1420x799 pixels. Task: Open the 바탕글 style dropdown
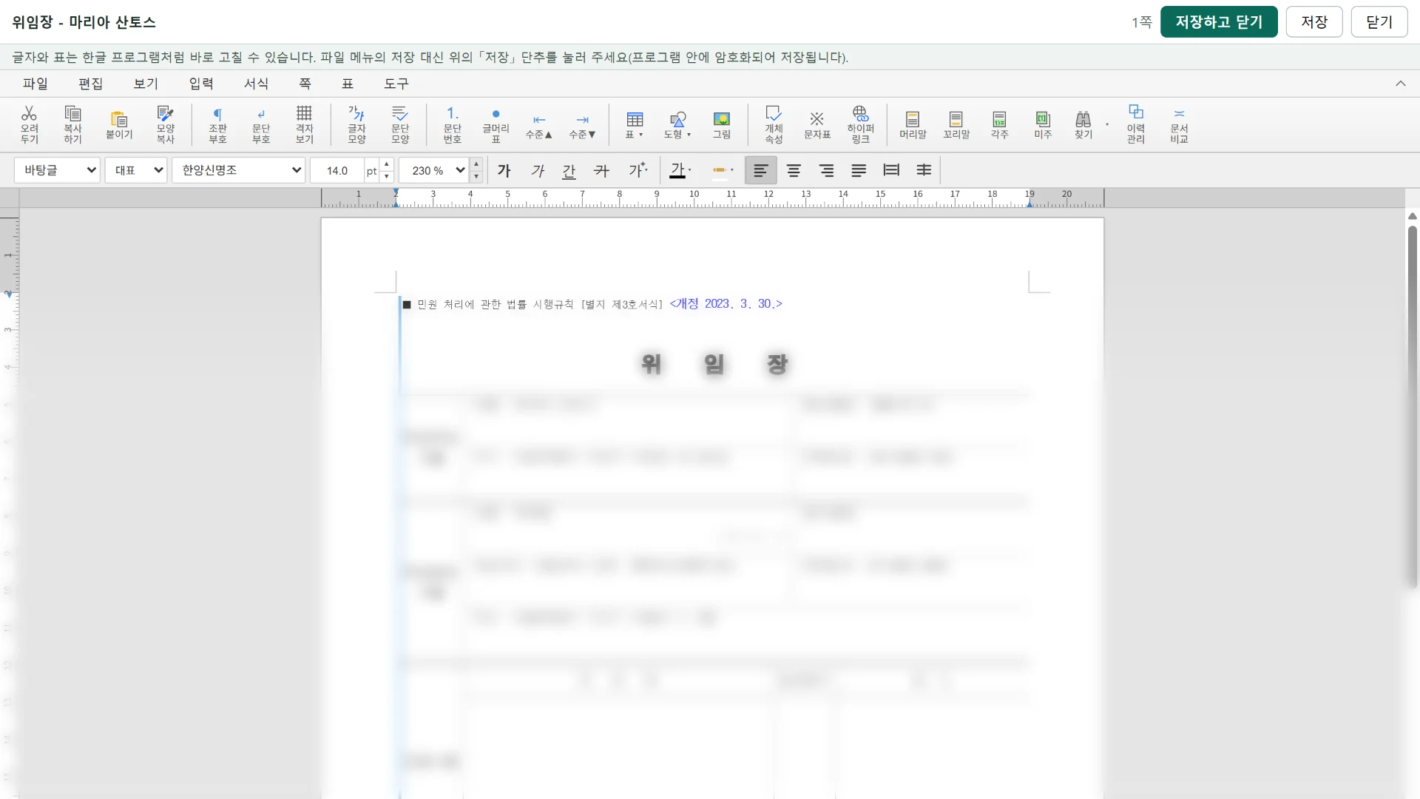pos(57,170)
